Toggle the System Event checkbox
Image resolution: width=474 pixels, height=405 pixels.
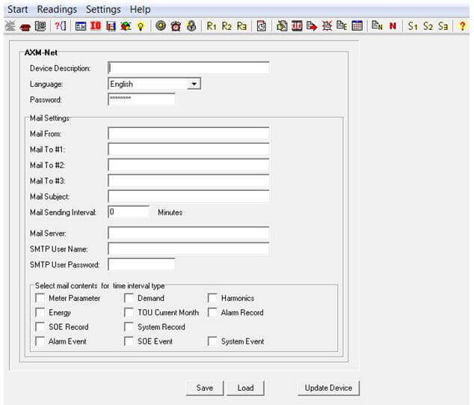(x=213, y=341)
